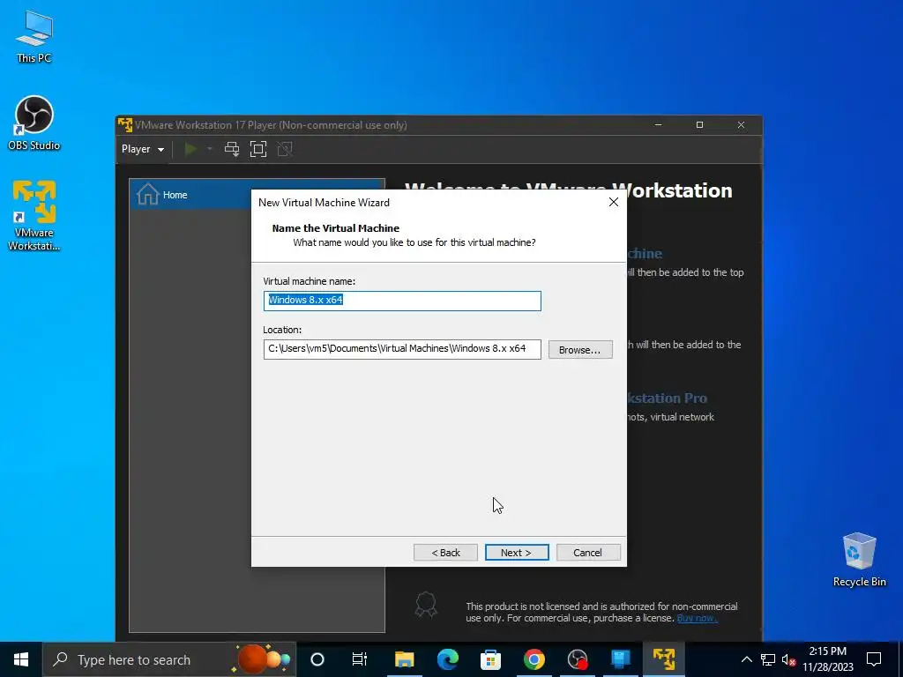Select the Recycle Bin icon
This screenshot has width=903, height=677.
859,560
